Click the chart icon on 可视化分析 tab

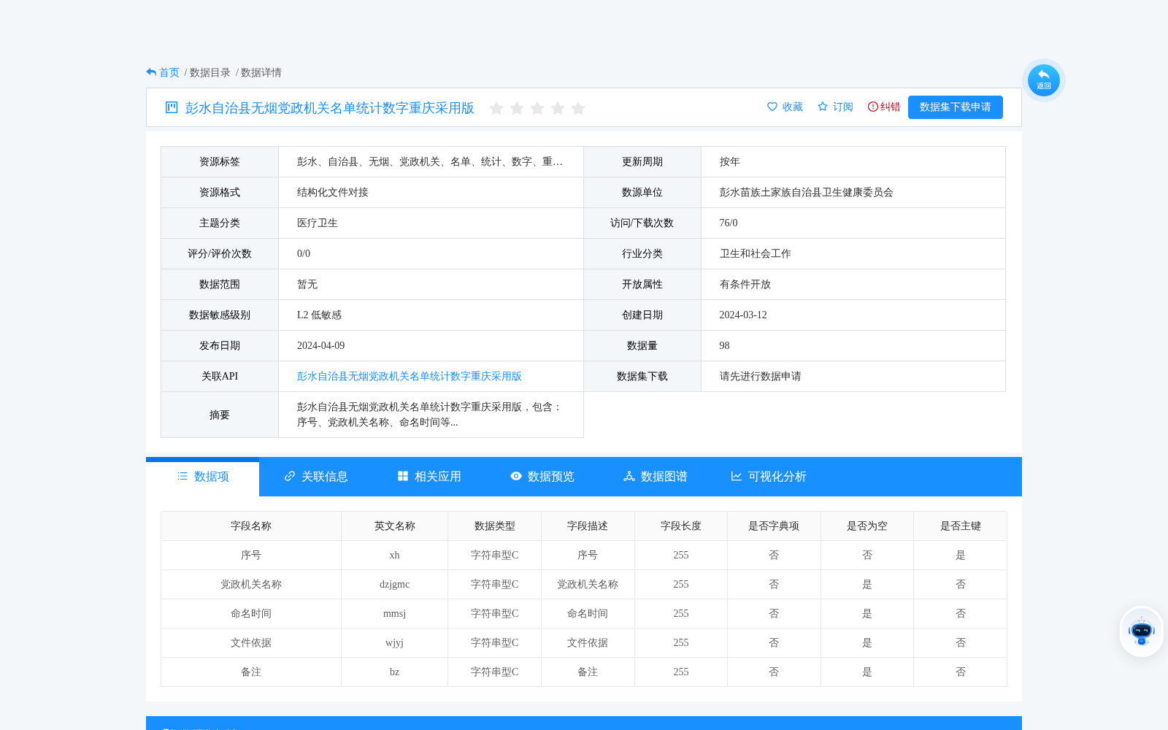[737, 476]
